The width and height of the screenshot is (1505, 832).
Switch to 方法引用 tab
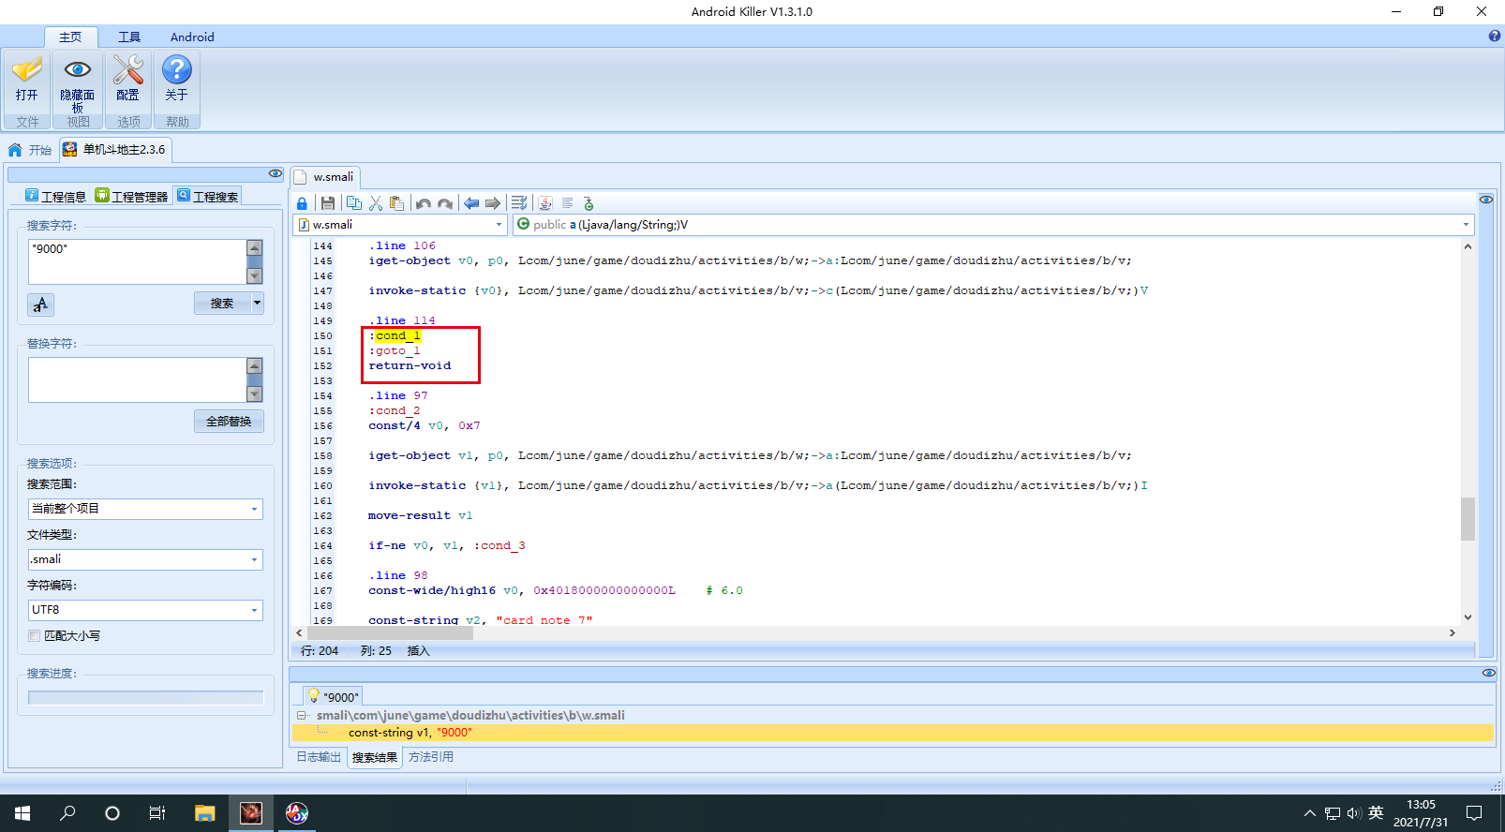[x=431, y=757]
